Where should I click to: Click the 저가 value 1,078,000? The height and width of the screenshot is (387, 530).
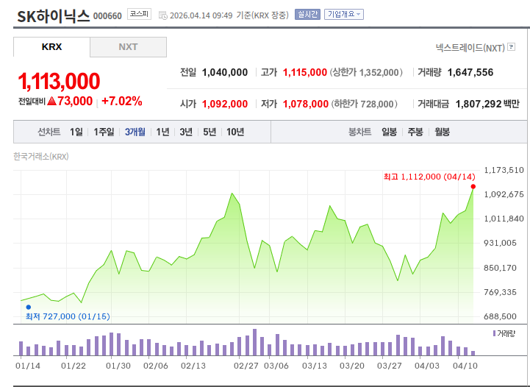306,104
